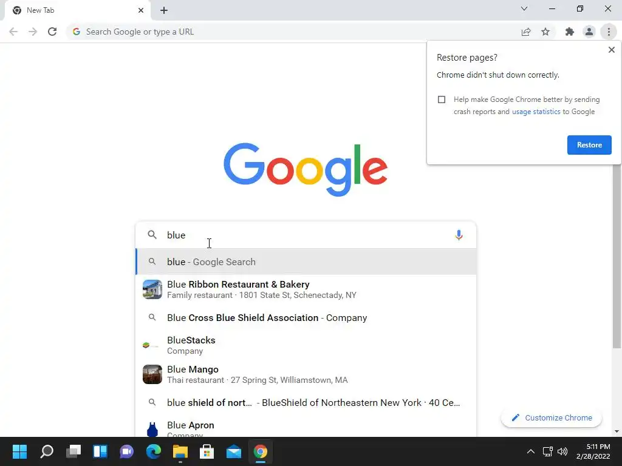Open Widgets from the taskbar

[x=100, y=451]
